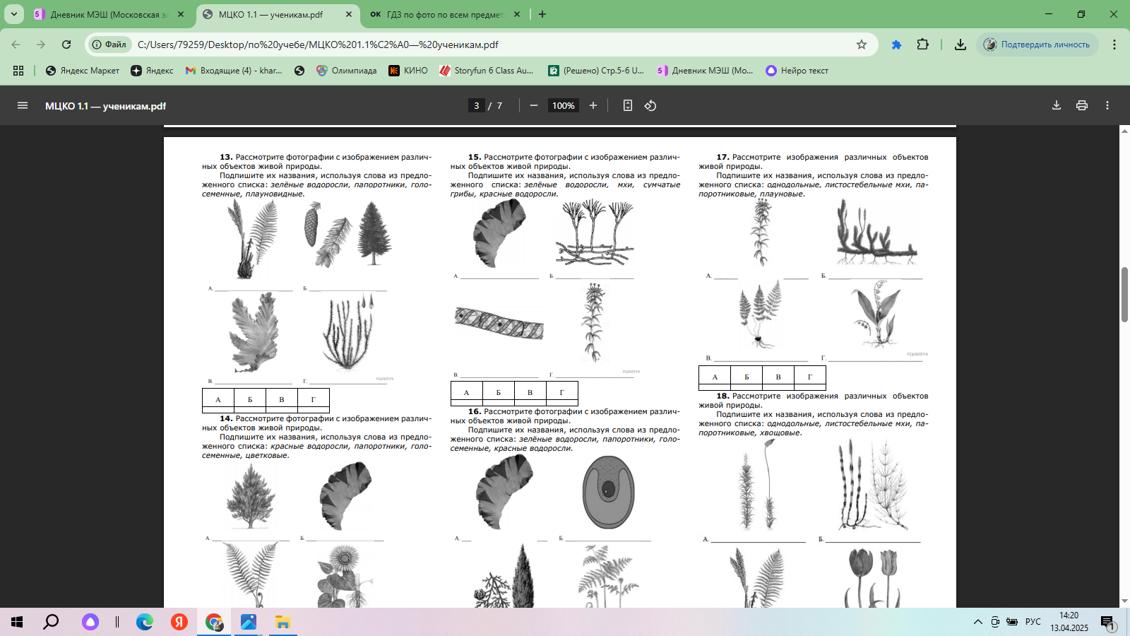
Task: Click the fit to page icon
Action: pyautogui.click(x=627, y=105)
